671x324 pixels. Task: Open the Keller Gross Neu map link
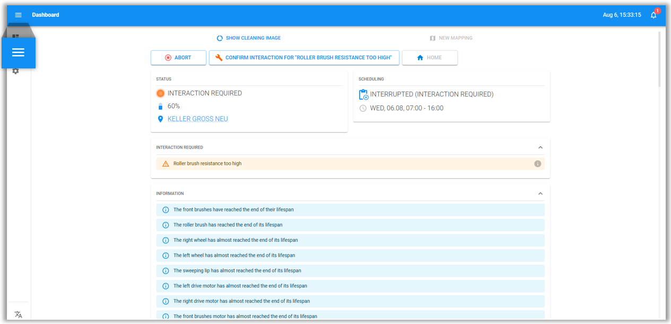point(197,119)
